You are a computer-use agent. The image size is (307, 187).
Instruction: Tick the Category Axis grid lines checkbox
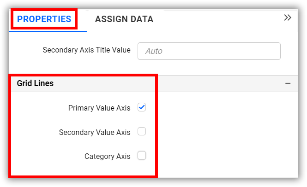[x=142, y=156]
